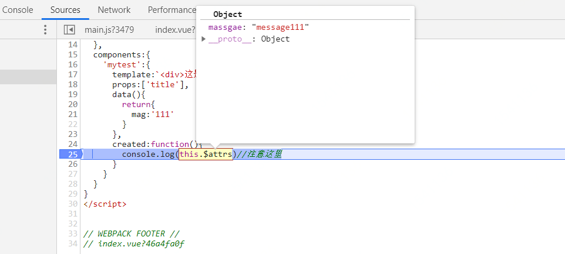The height and width of the screenshot is (254, 565).
Task: Click the highlighted this.$attrs expression
Action: pos(206,154)
